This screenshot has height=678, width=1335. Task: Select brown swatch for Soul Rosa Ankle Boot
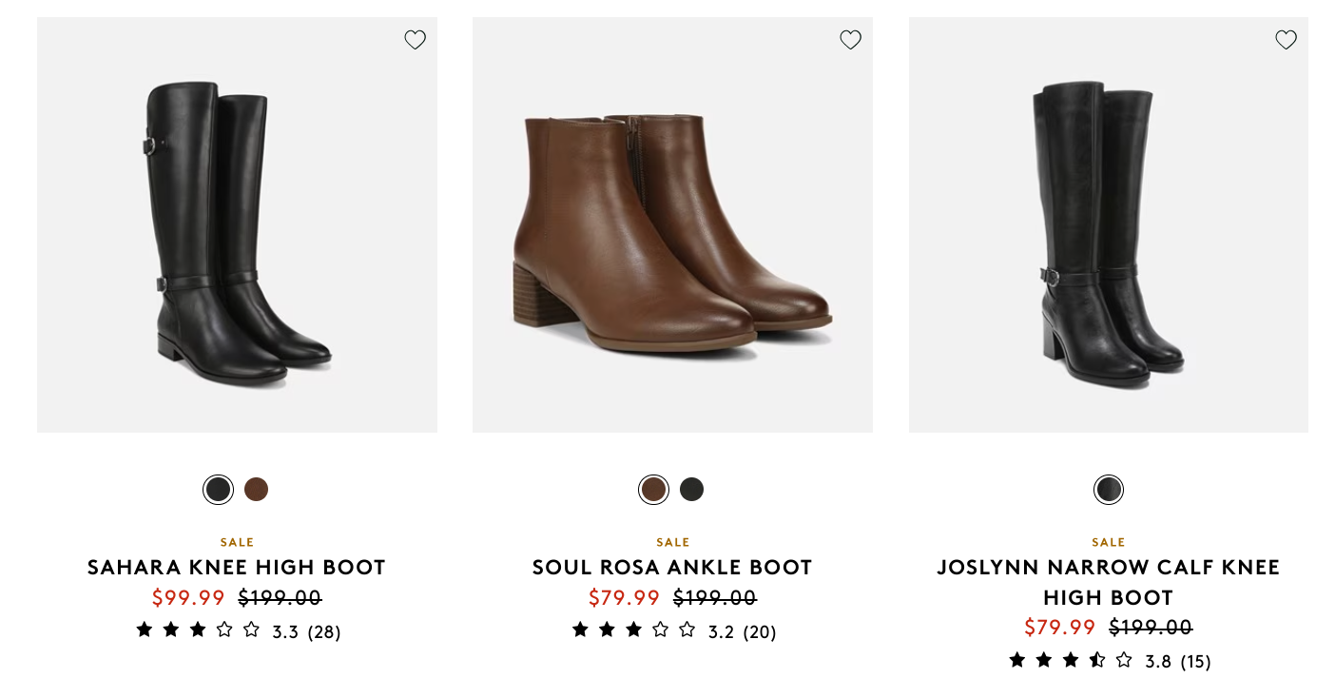pos(653,490)
